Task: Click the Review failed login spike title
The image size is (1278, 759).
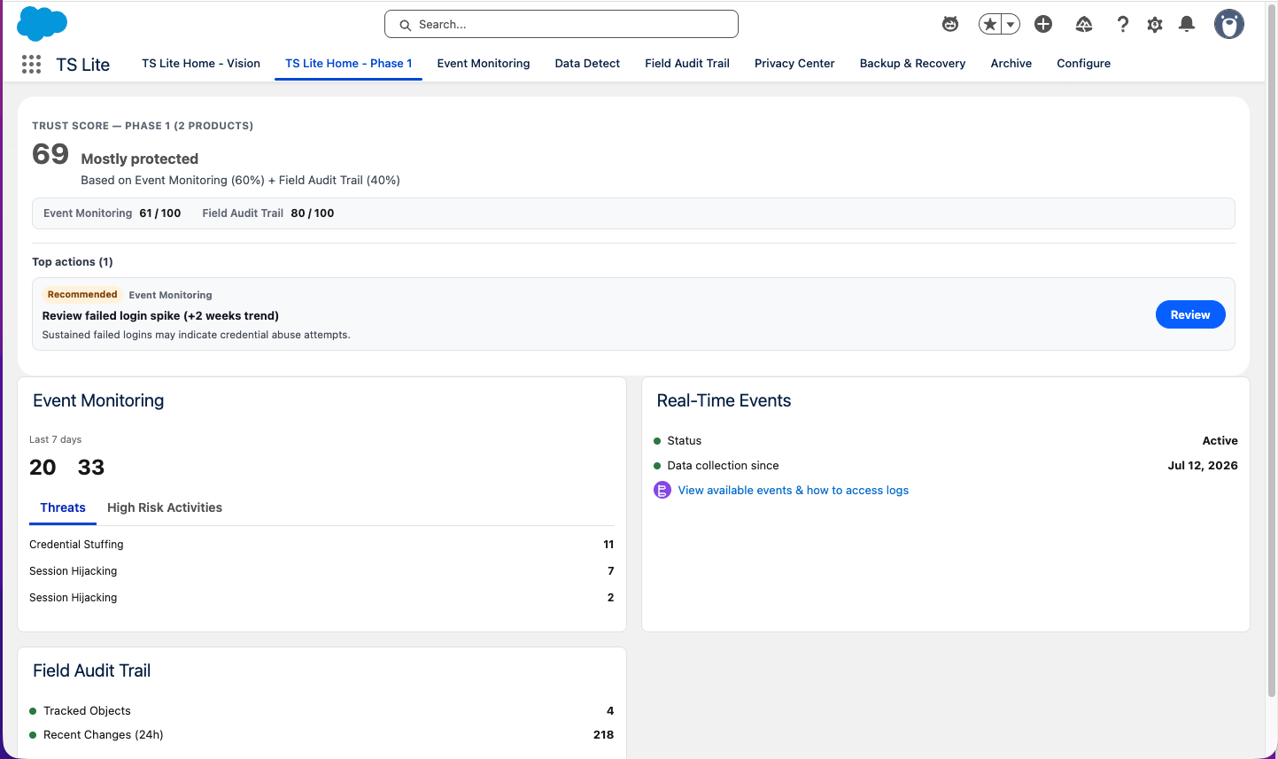Action: coord(160,316)
